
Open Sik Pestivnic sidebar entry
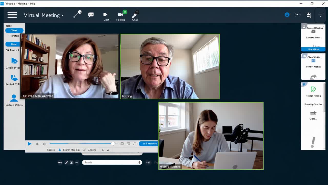13,50
